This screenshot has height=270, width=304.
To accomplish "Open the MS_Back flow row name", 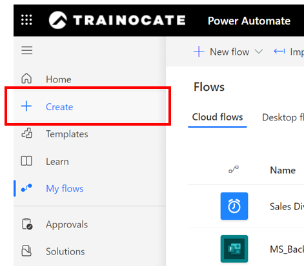I will pyautogui.click(x=287, y=249).
